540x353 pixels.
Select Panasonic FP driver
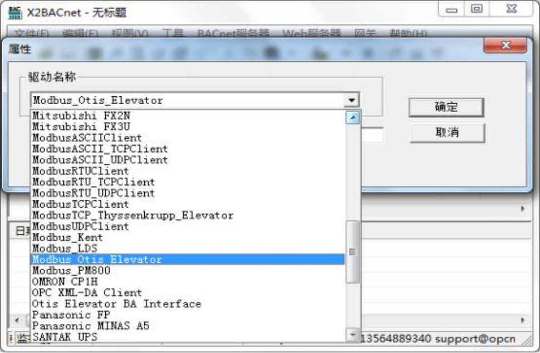click(188, 315)
